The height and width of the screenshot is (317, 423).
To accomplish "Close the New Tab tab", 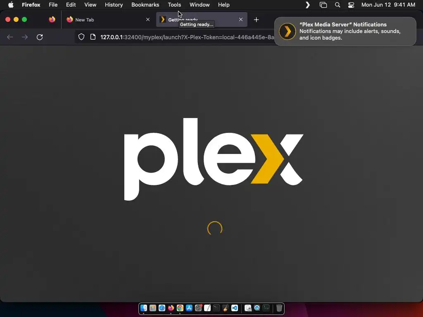I will tap(148, 19).
